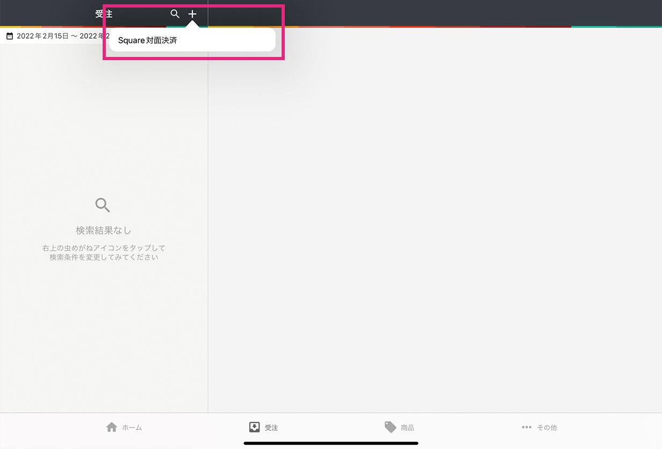662x449 pixels.
Task: Click the 受注 title in the header
Action: pos(104,14)
